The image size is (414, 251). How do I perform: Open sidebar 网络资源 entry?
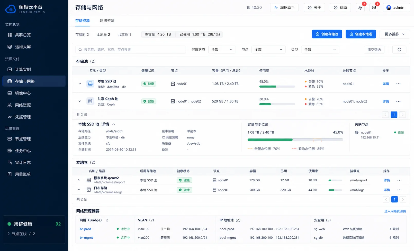(x=34, y=105)
